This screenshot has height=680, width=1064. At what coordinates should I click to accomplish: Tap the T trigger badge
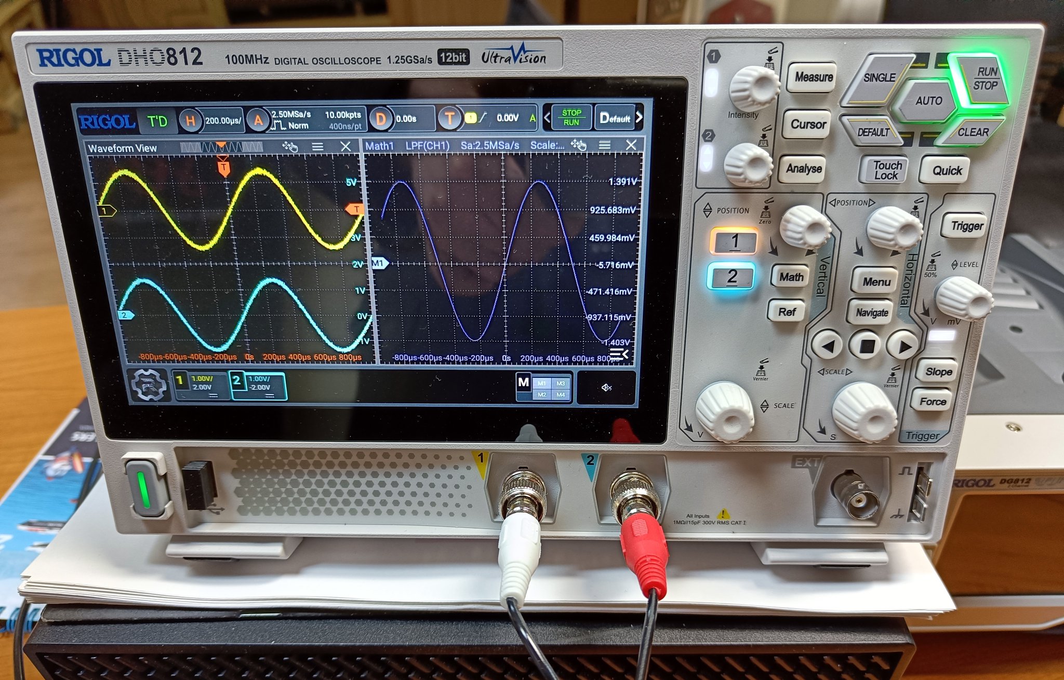click(x=449, y=118)
